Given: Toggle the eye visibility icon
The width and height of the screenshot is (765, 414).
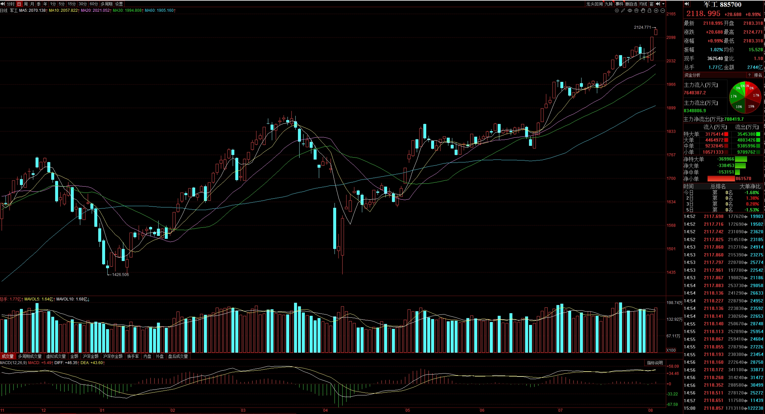Looking at the screenshot, I should 630,10.
